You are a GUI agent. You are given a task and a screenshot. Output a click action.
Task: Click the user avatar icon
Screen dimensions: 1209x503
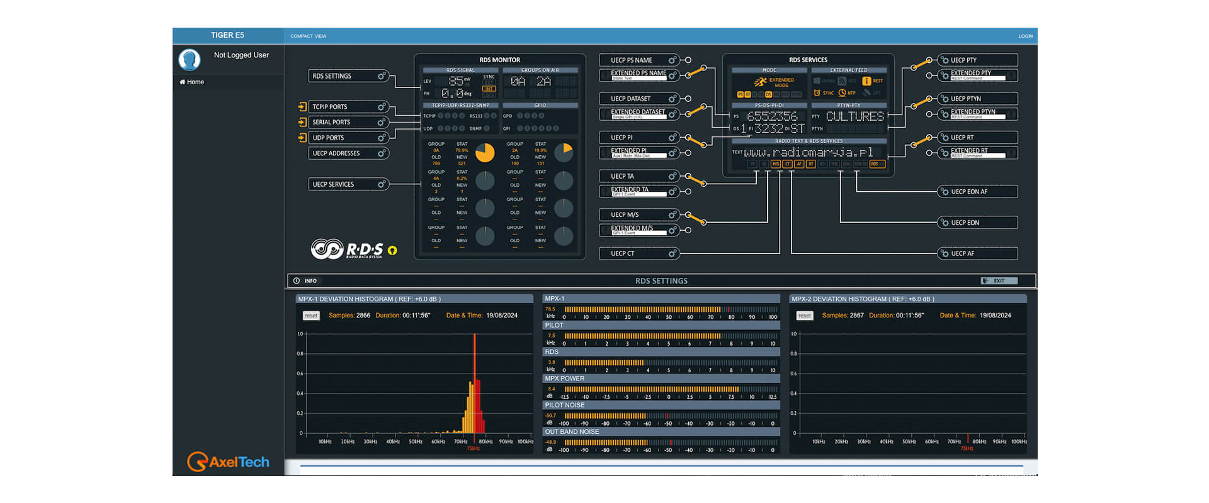[x=190, y=60]
